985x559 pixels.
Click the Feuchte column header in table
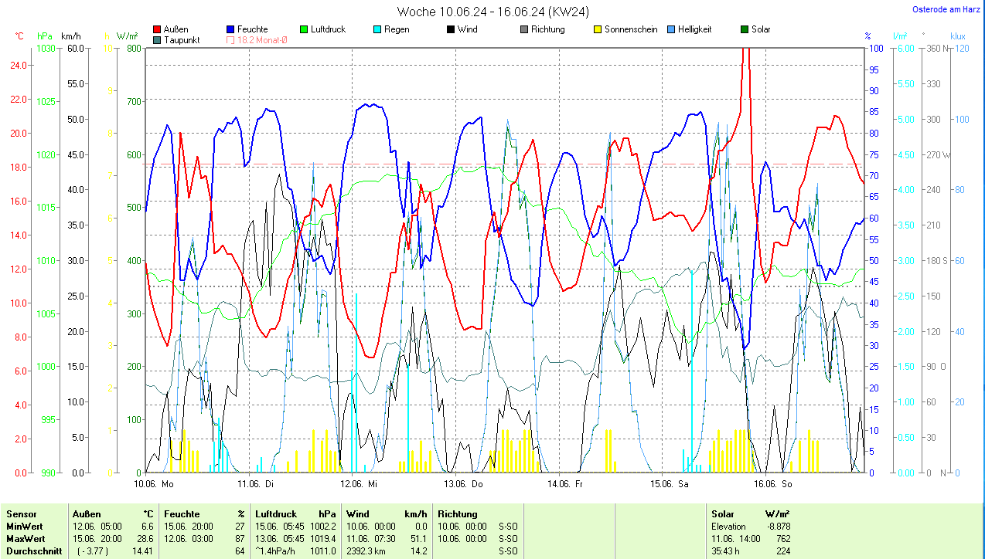[x=182, y=513]
